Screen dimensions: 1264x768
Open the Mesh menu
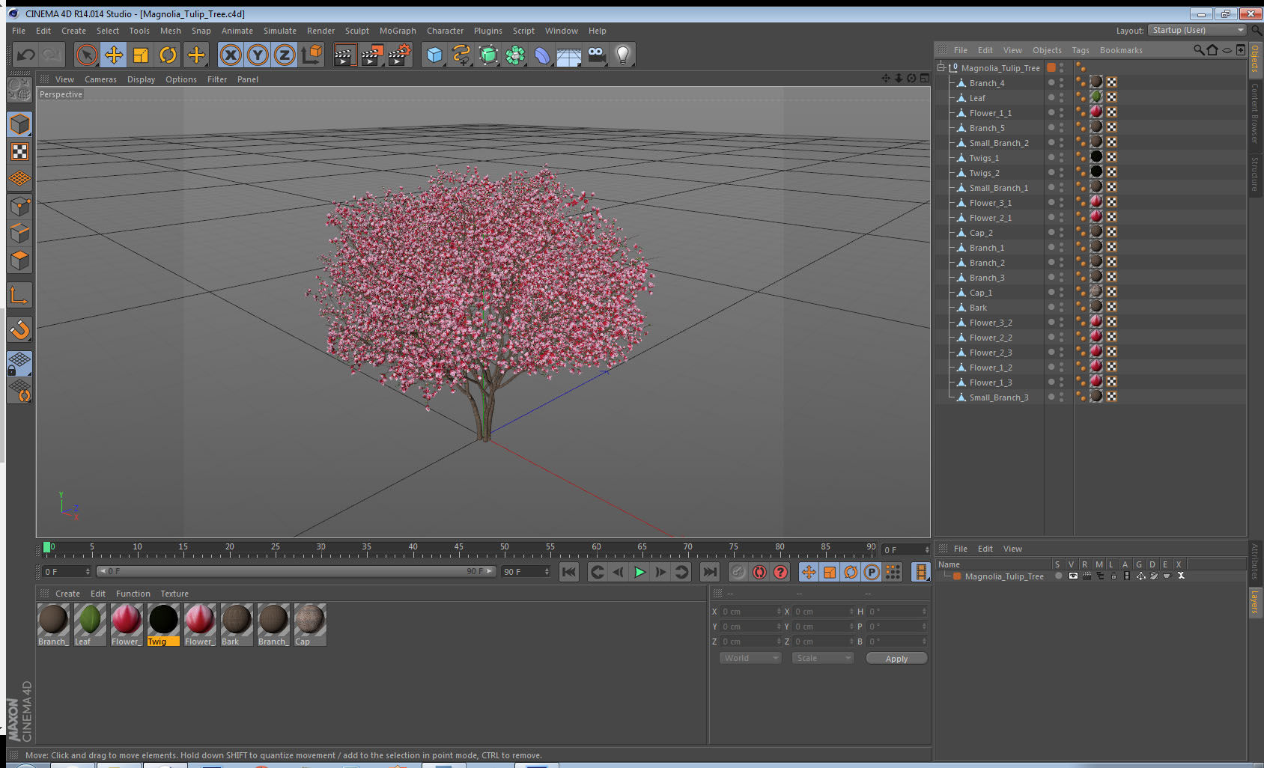click(170, 31)
